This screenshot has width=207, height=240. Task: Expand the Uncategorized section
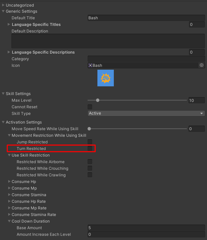3,5
